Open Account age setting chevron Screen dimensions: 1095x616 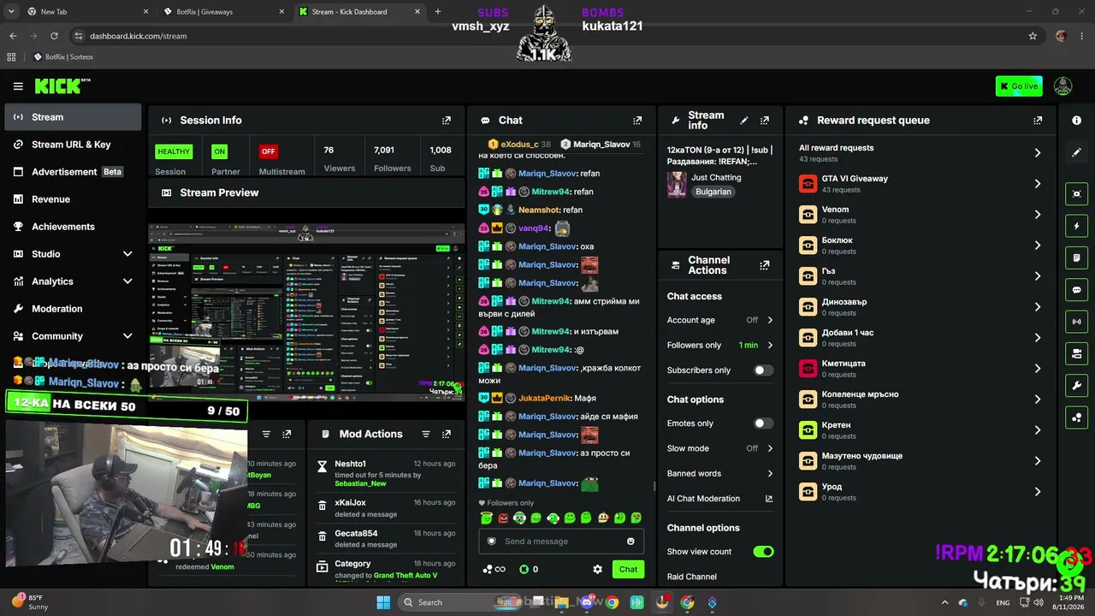click(x=770, y=320)
